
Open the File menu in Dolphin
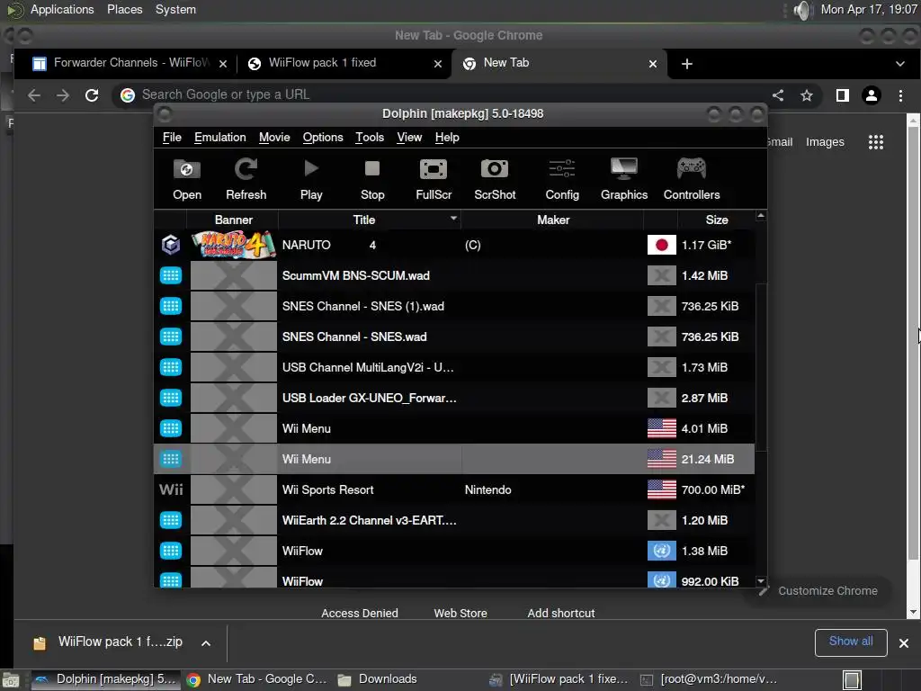point(172,137)
